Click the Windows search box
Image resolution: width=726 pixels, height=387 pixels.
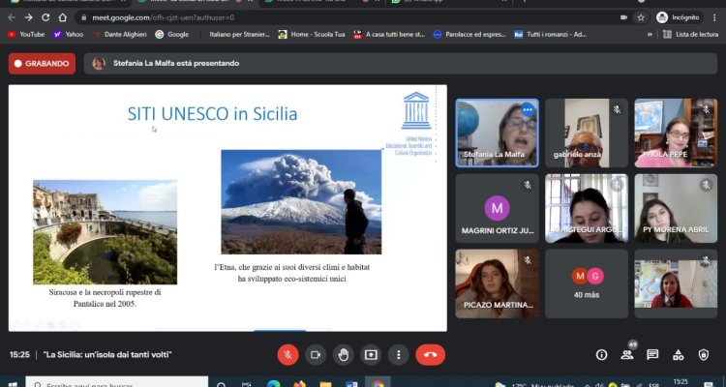tap(117, 383)
